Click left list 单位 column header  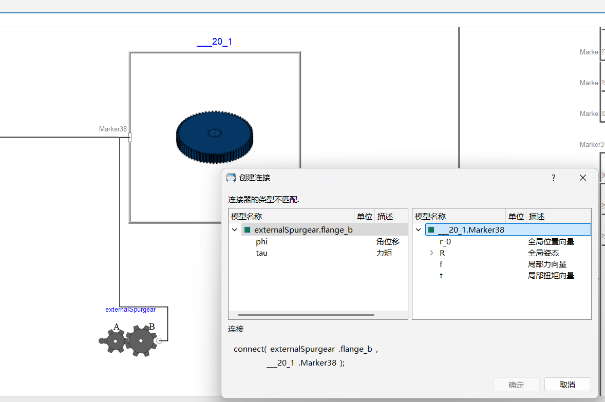(x=364, y=217)
